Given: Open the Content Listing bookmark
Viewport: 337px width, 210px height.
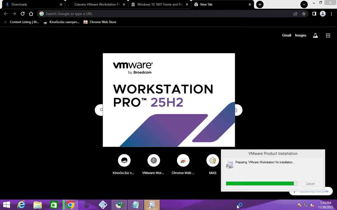Looking at the screenshot, I should click(21, 22).
